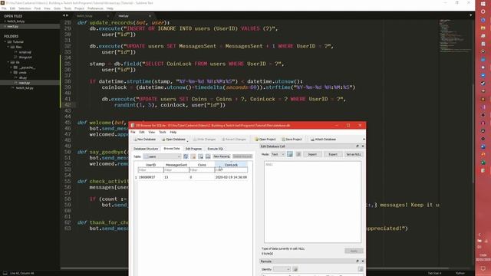This screenshot has width=491, height=276.
Task: Open db.py in the Sublime sidebar
Action: pos(22,77)
